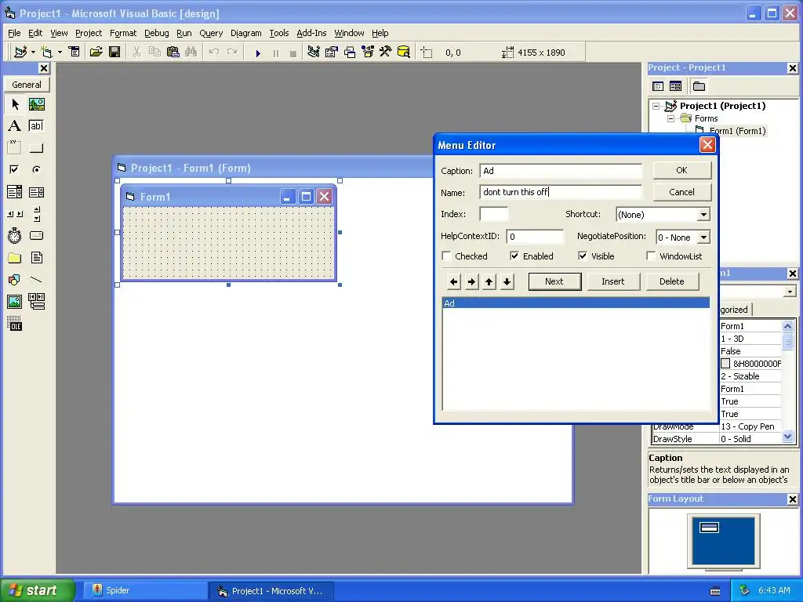Screen dimensions: 803x602
Task: Open the Format menu
Action: pos(123,33)
